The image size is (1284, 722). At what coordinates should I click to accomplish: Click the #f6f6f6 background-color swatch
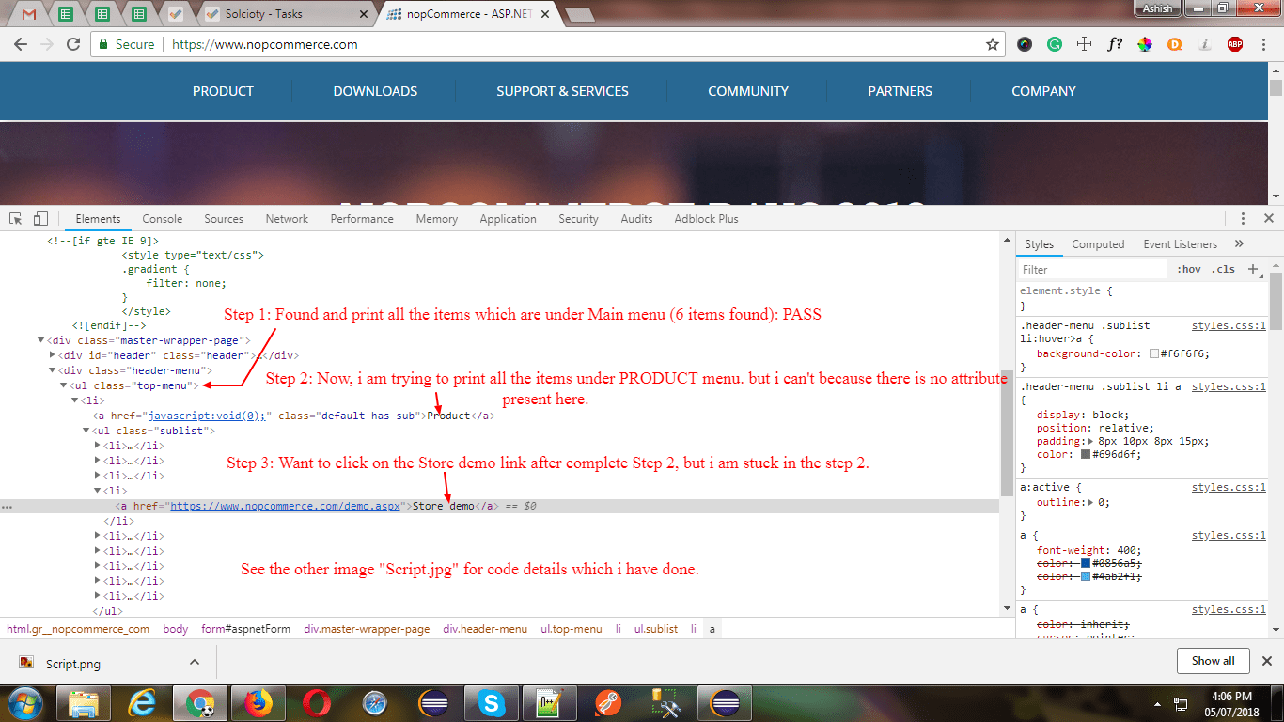(x=1154, y=354)
